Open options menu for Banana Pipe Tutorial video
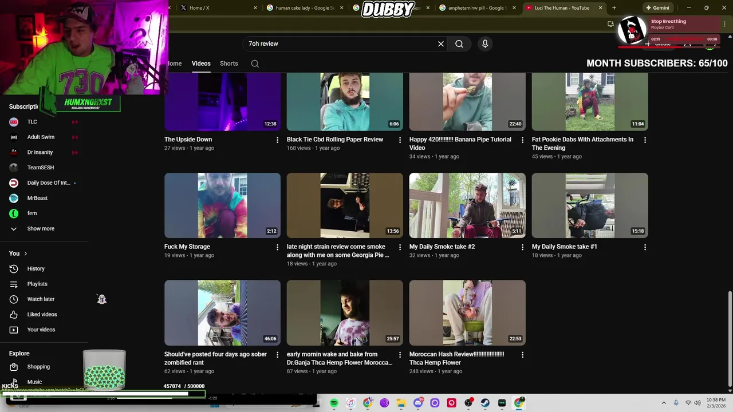 click(x=522, y=140)
